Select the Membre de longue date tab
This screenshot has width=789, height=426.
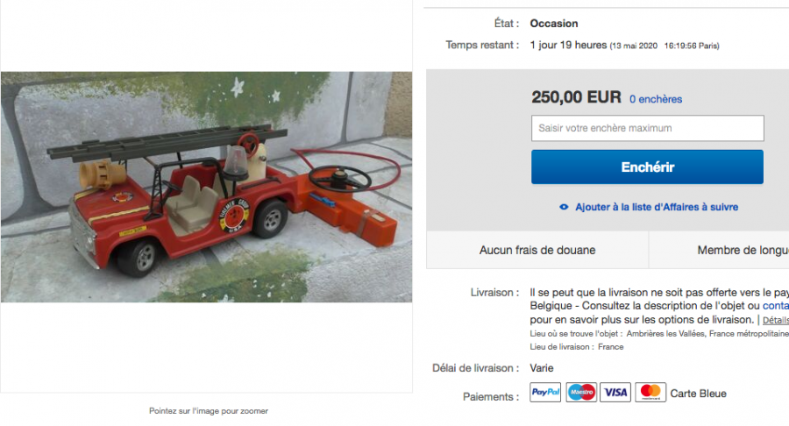click(x=720, y=250)
